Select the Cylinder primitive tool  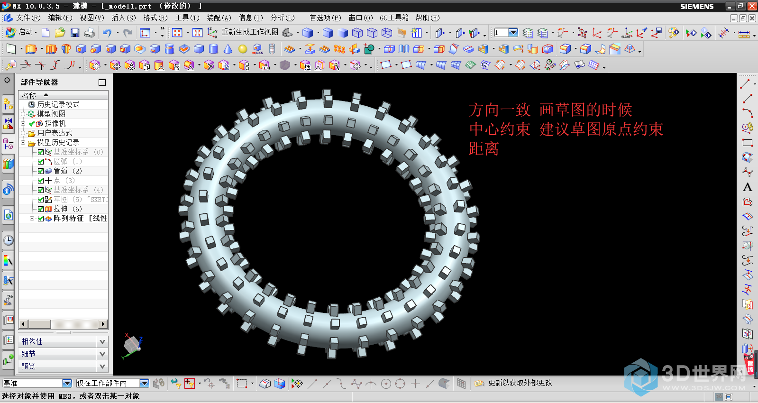pyautogui.click(x=213, y=49)
